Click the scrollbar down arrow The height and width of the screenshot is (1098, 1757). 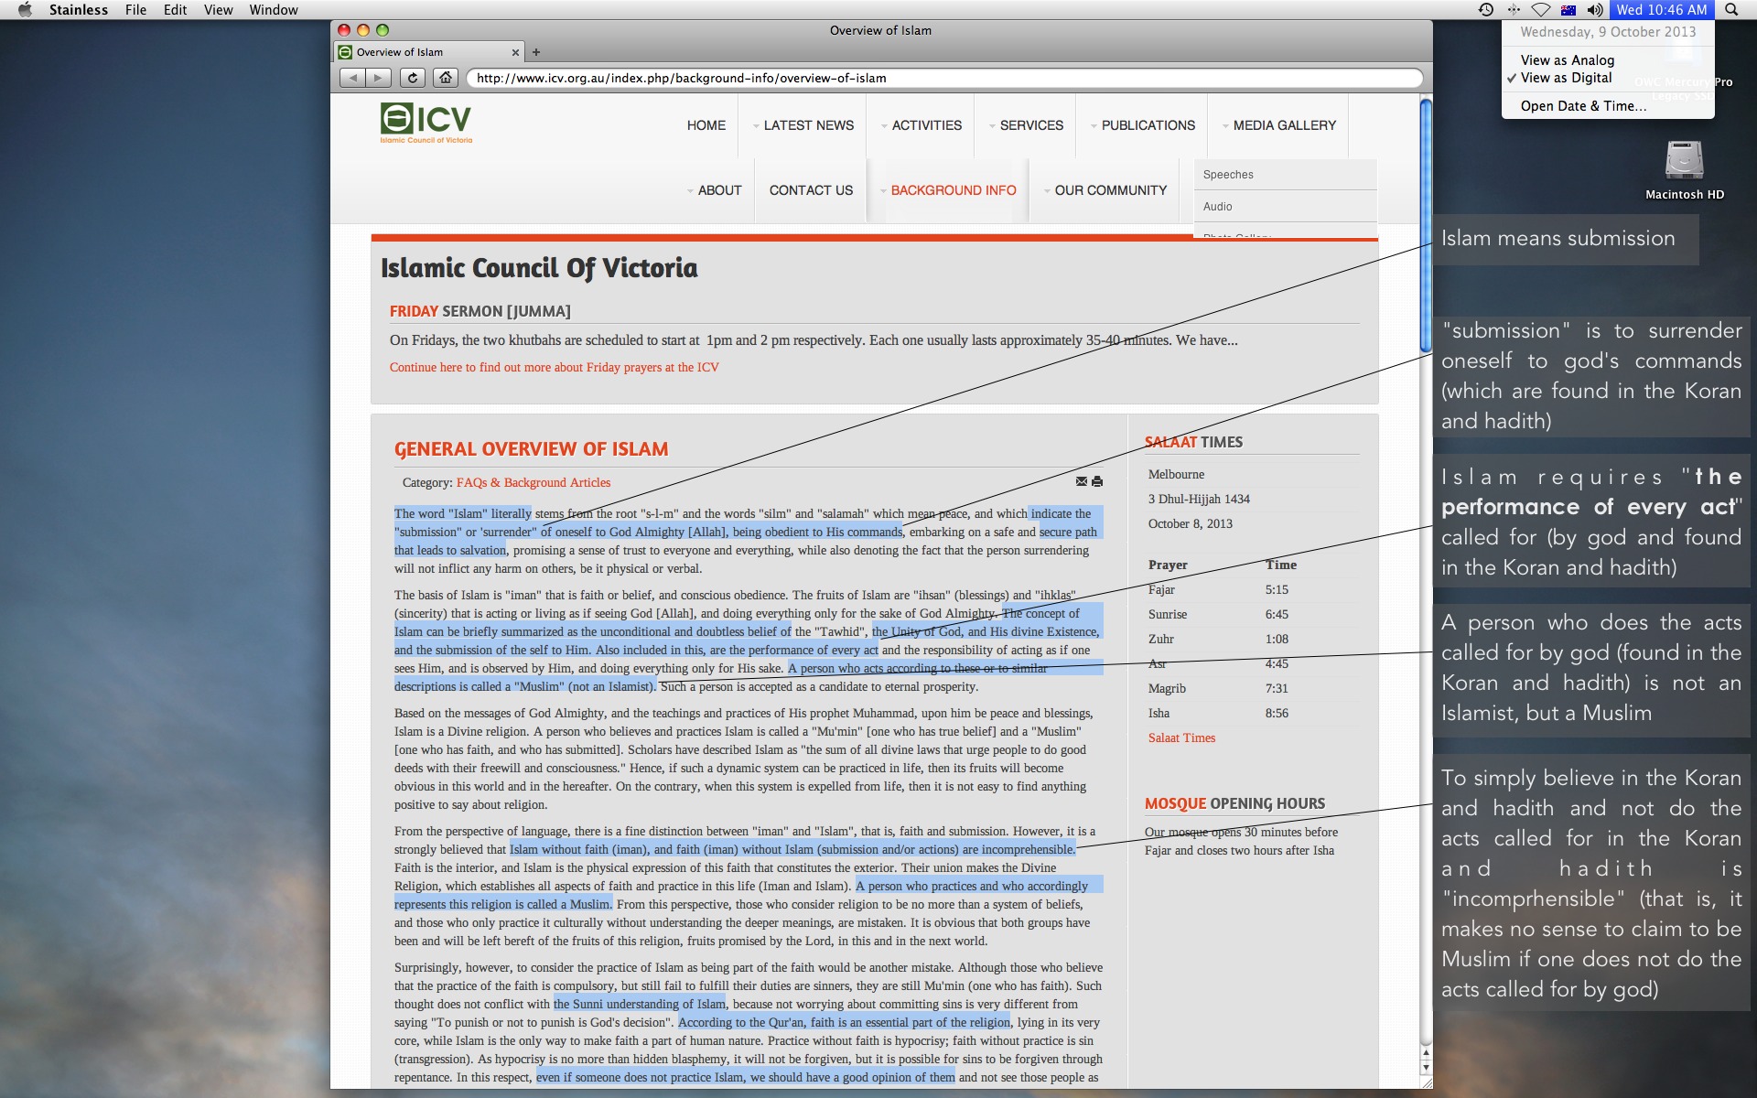point(1425,1068)
